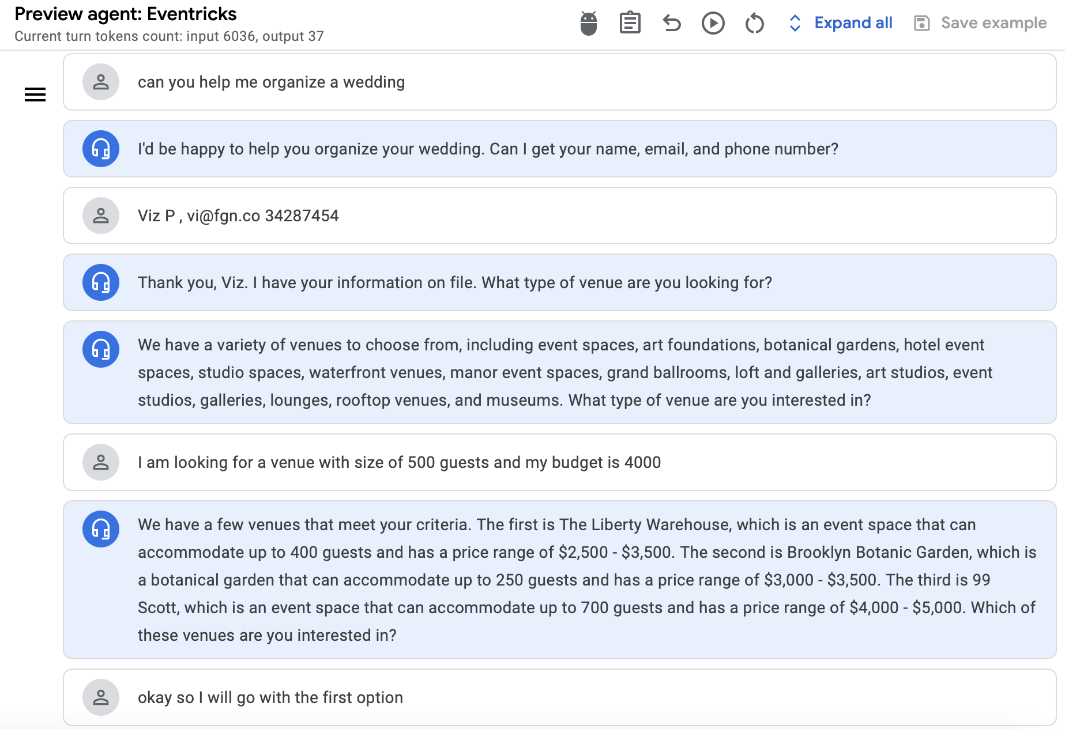Restart the conversation with the refresh icon
This screenshot has height=729, width=1065.
coord(755,23)
